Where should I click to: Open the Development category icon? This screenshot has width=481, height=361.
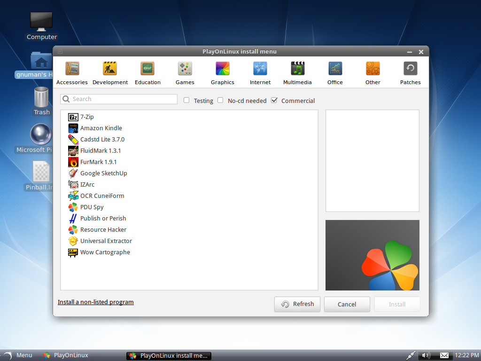click(110, 69)
